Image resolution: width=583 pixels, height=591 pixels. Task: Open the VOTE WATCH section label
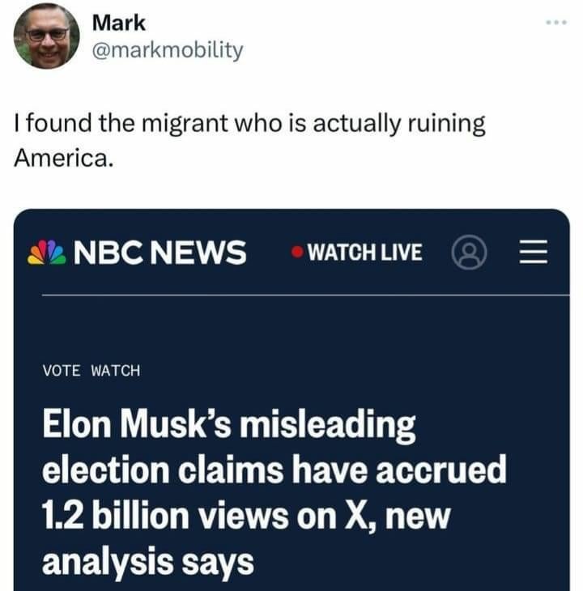(91, 370)
